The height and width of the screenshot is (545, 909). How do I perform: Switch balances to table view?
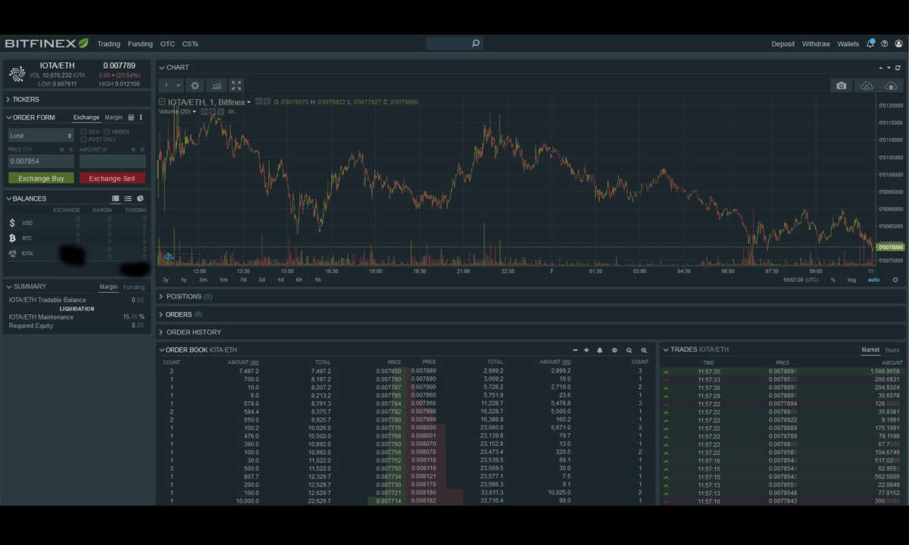point(115,198)
